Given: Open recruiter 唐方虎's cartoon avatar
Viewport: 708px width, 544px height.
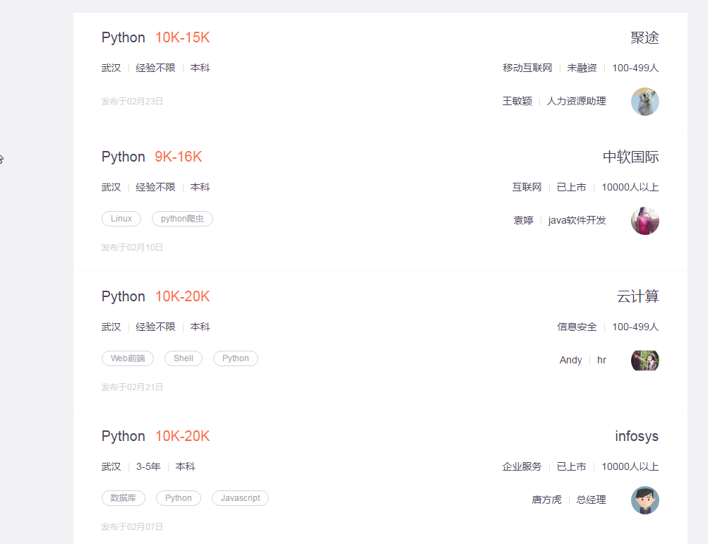Looking at the screenshot, I should 644,500.
